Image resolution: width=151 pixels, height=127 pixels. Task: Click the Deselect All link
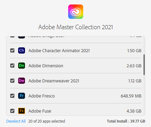point(16,121)
